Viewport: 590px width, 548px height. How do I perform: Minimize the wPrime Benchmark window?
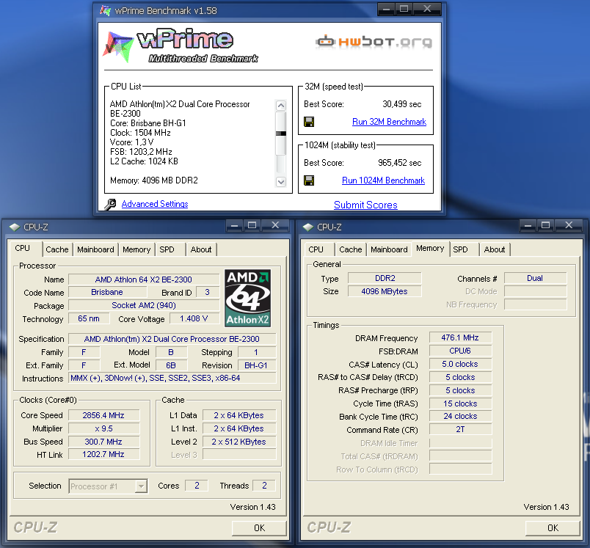(x=386, y=10)
